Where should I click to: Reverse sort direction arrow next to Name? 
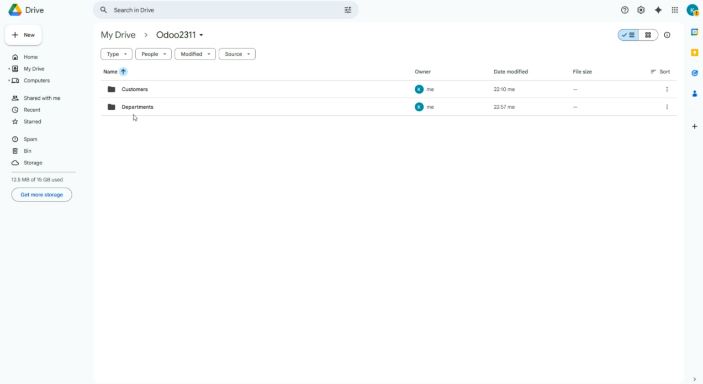click(x=123, y=72)
